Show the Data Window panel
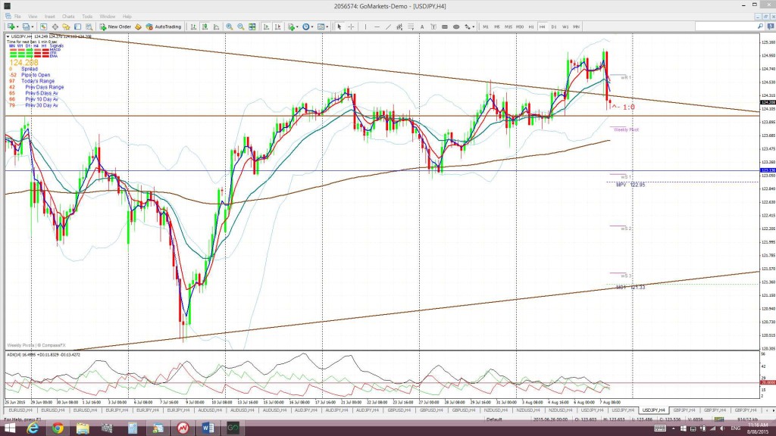The height and width of the screenshot is (436, 776). [x=55, y=26]
